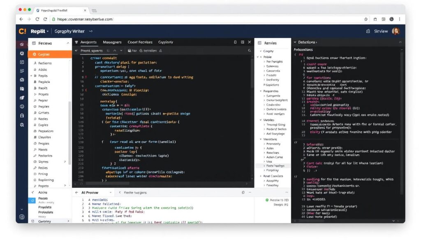Click the clock icon in left sidebar
Viewport: 421px width, 240px height.
(x=22, y=107)
